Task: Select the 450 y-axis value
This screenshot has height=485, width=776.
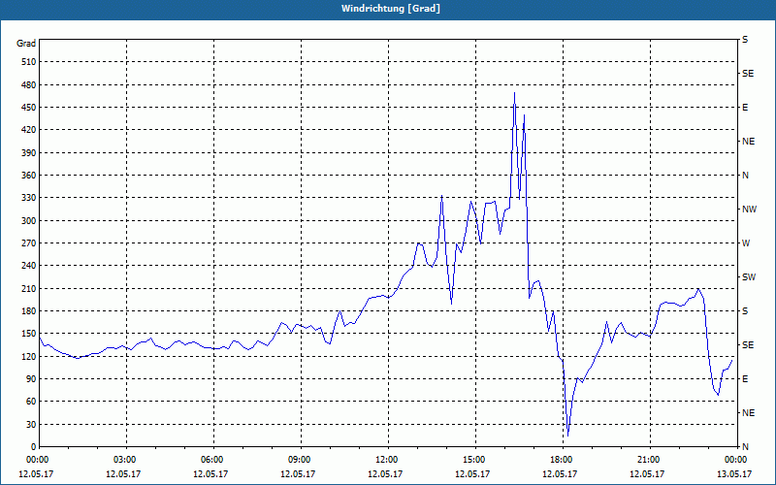Action: point(29,108)
